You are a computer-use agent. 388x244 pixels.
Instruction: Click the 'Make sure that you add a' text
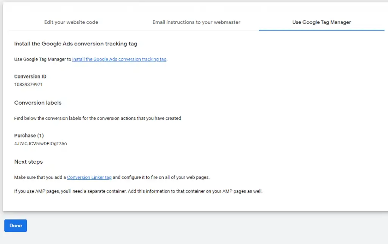click(x=40, y=177)
